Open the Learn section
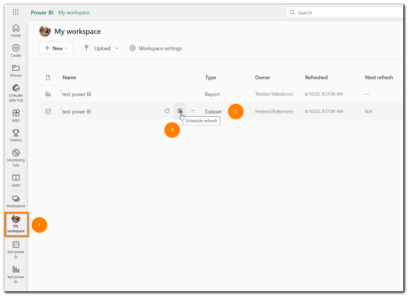The height and width of the screenshot is (299, 411). (16, 180)
